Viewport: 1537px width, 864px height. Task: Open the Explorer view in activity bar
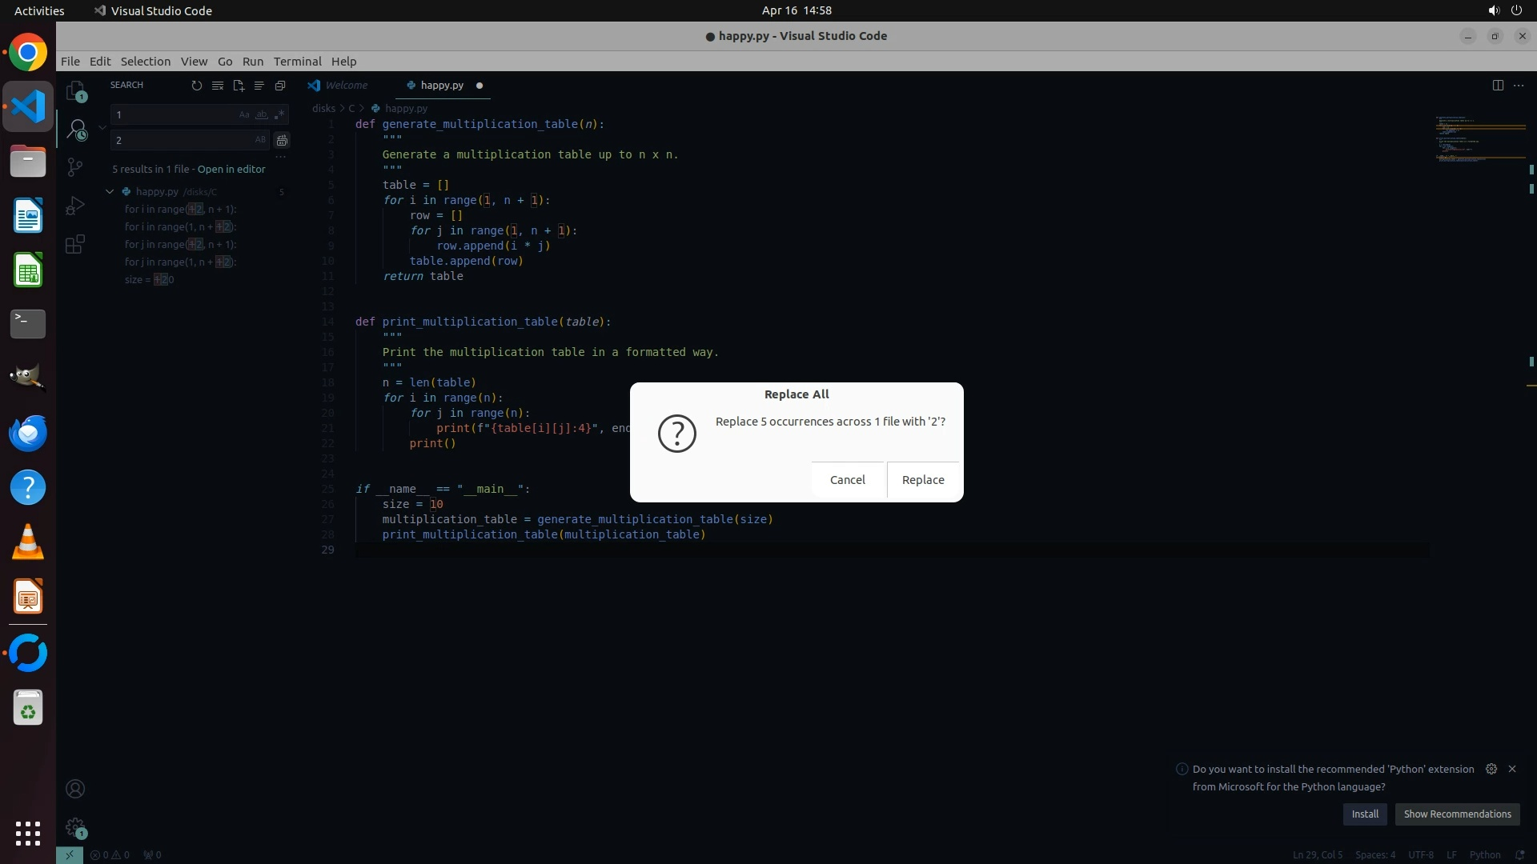pyautogui.click(x=75, y=91)
